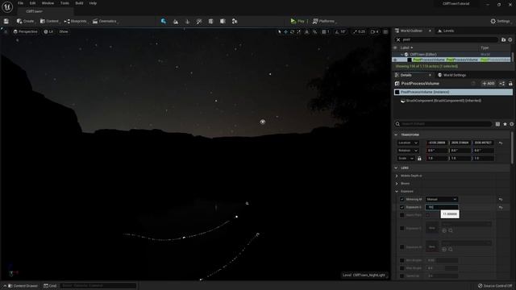Open the viewport layout maximize icon
This screenshot has height=290, width=516.
coord(385,32)
